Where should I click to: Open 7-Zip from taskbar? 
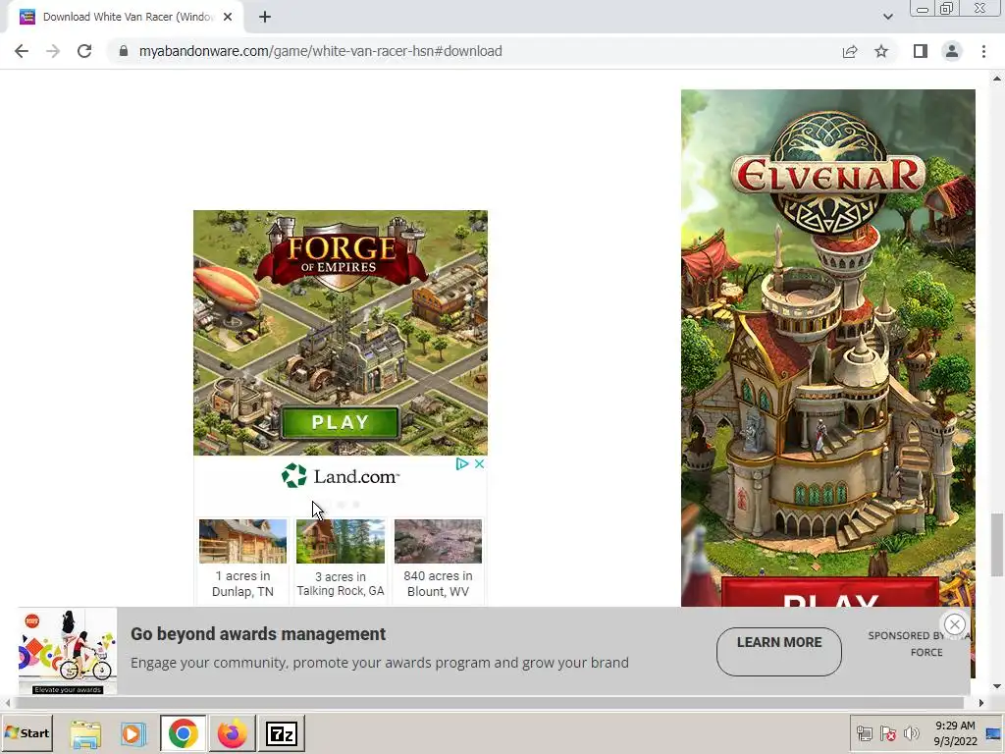tap(282, 733)
